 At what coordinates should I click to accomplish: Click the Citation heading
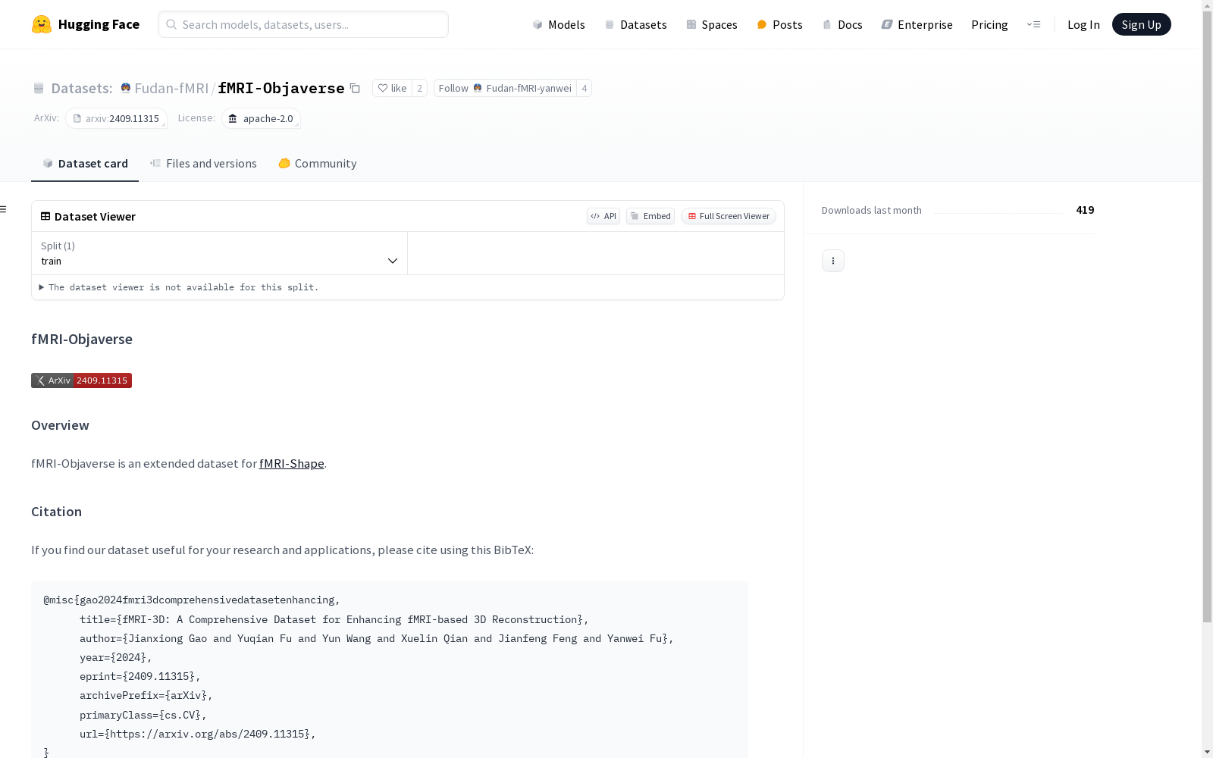point(56,512)
